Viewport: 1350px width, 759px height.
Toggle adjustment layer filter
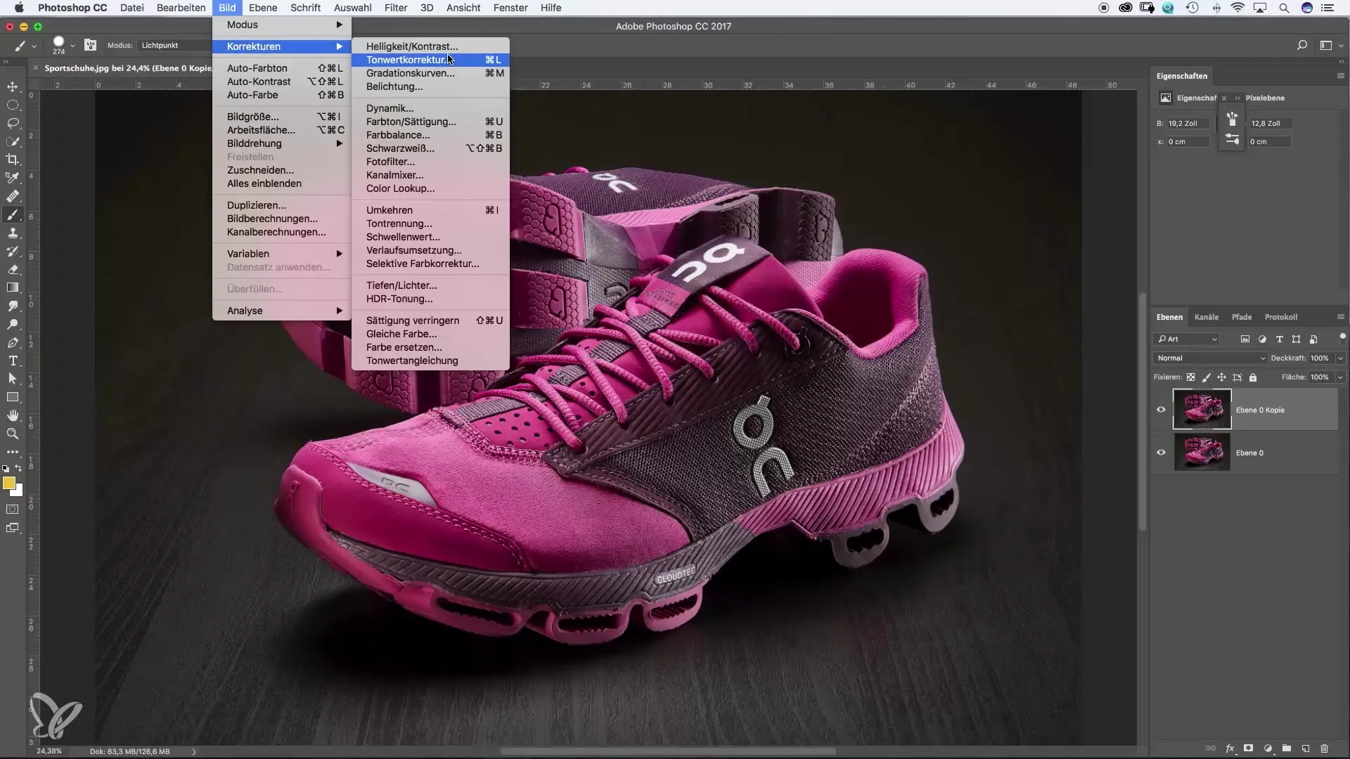click(x=1262, y=339)
